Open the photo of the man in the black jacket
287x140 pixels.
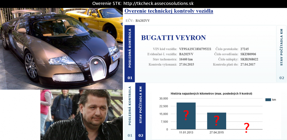click(82, 115)
